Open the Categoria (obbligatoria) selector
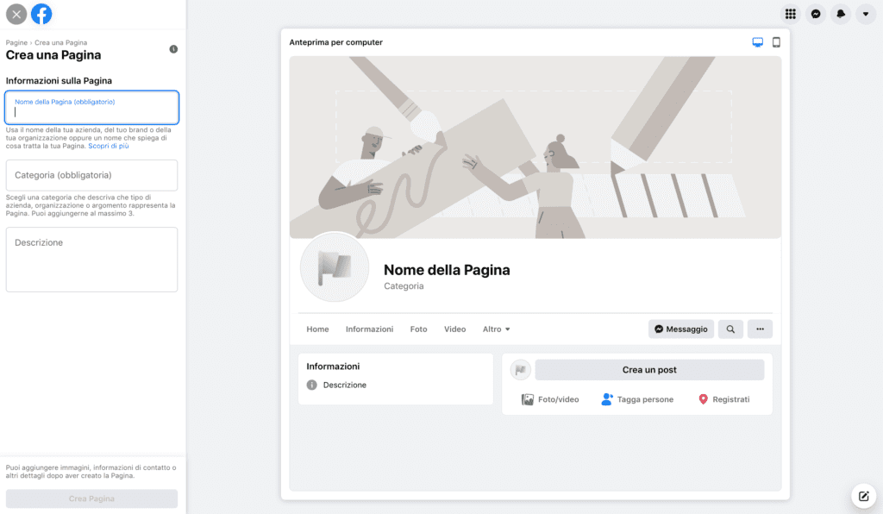 coord(91,175)
